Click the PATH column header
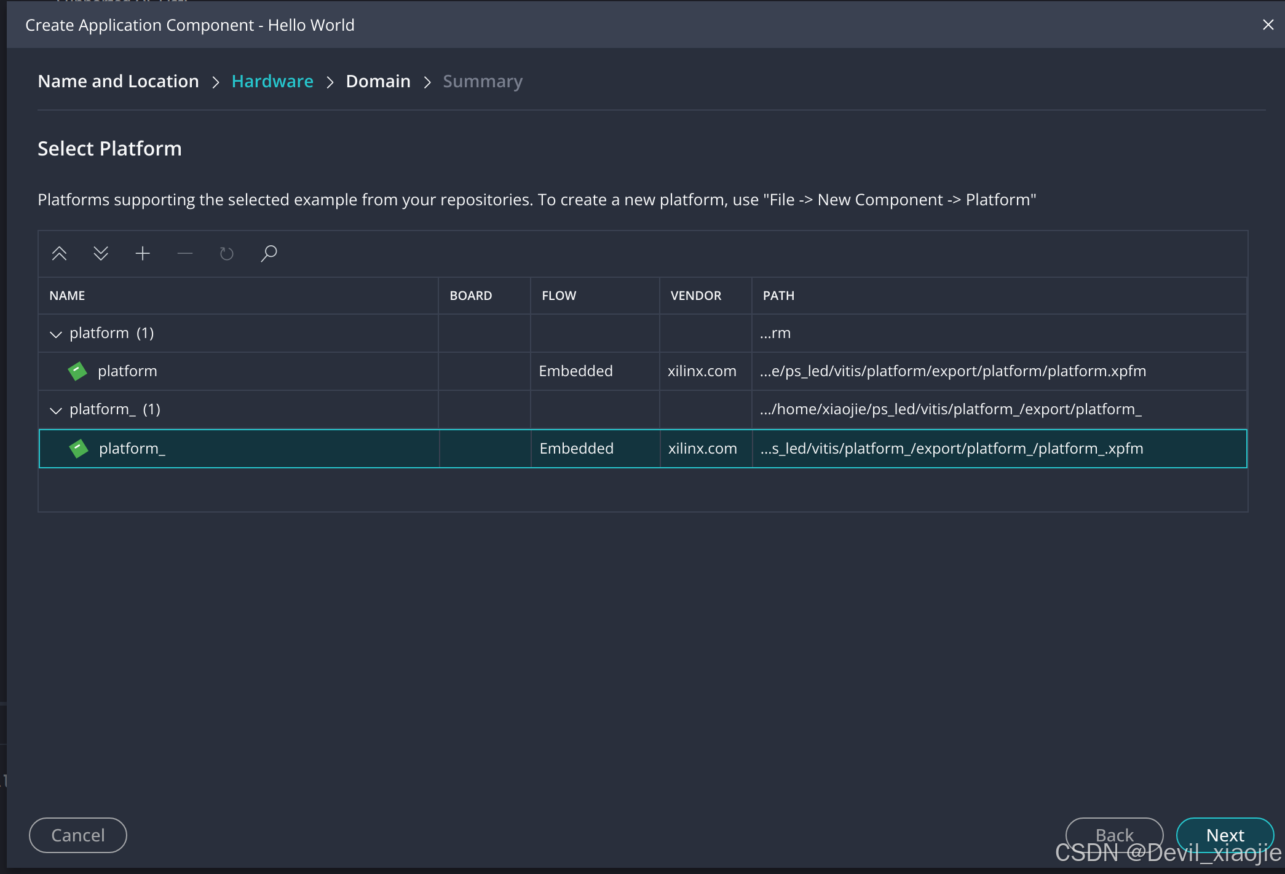Viewport: 1285px width, 874px height. (x=778, y=296)
